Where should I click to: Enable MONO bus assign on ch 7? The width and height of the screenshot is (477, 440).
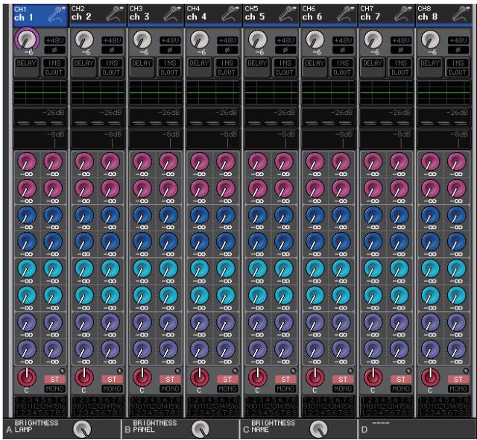coord(401,389)
